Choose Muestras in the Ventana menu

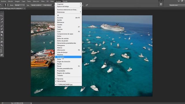coord(68,55)
